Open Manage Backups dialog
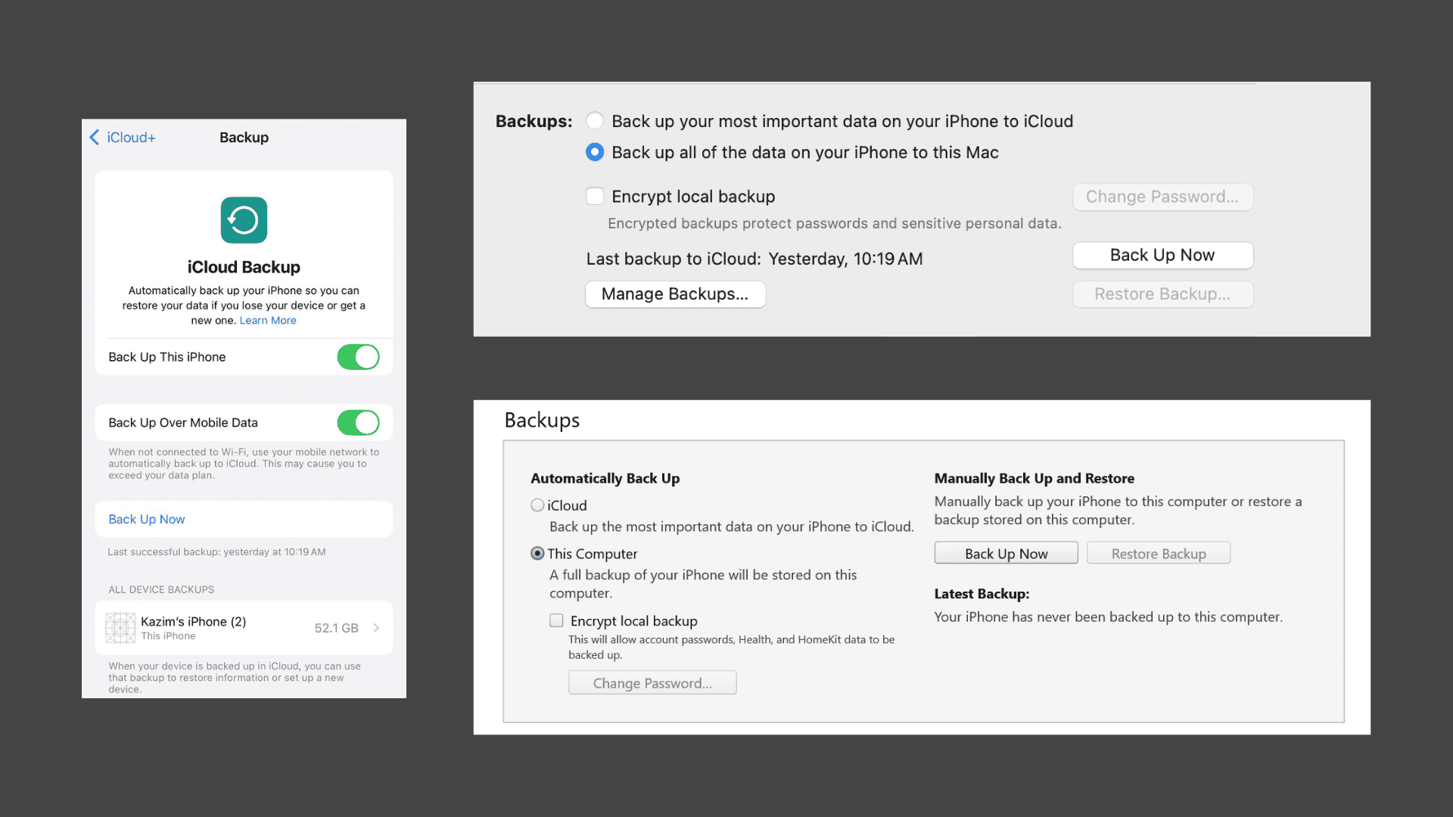The image size is (1453, 817). coord(675,294)
